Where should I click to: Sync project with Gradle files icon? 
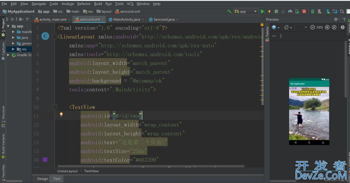(313, 12)
